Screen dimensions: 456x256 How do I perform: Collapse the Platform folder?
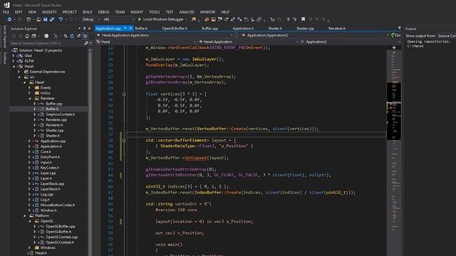coord(24,215)
